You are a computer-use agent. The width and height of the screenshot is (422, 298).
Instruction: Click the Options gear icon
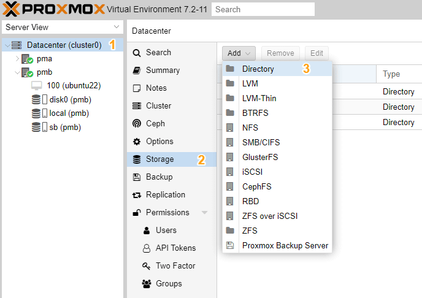click(x=137, y=142)
